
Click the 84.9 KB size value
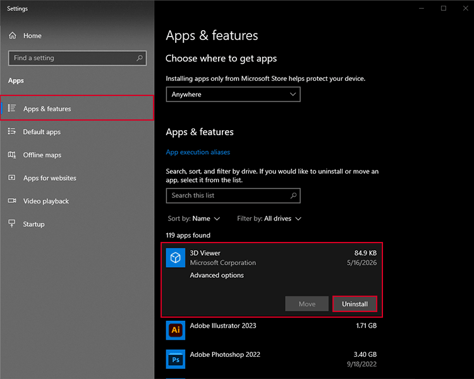click(365, 253)
